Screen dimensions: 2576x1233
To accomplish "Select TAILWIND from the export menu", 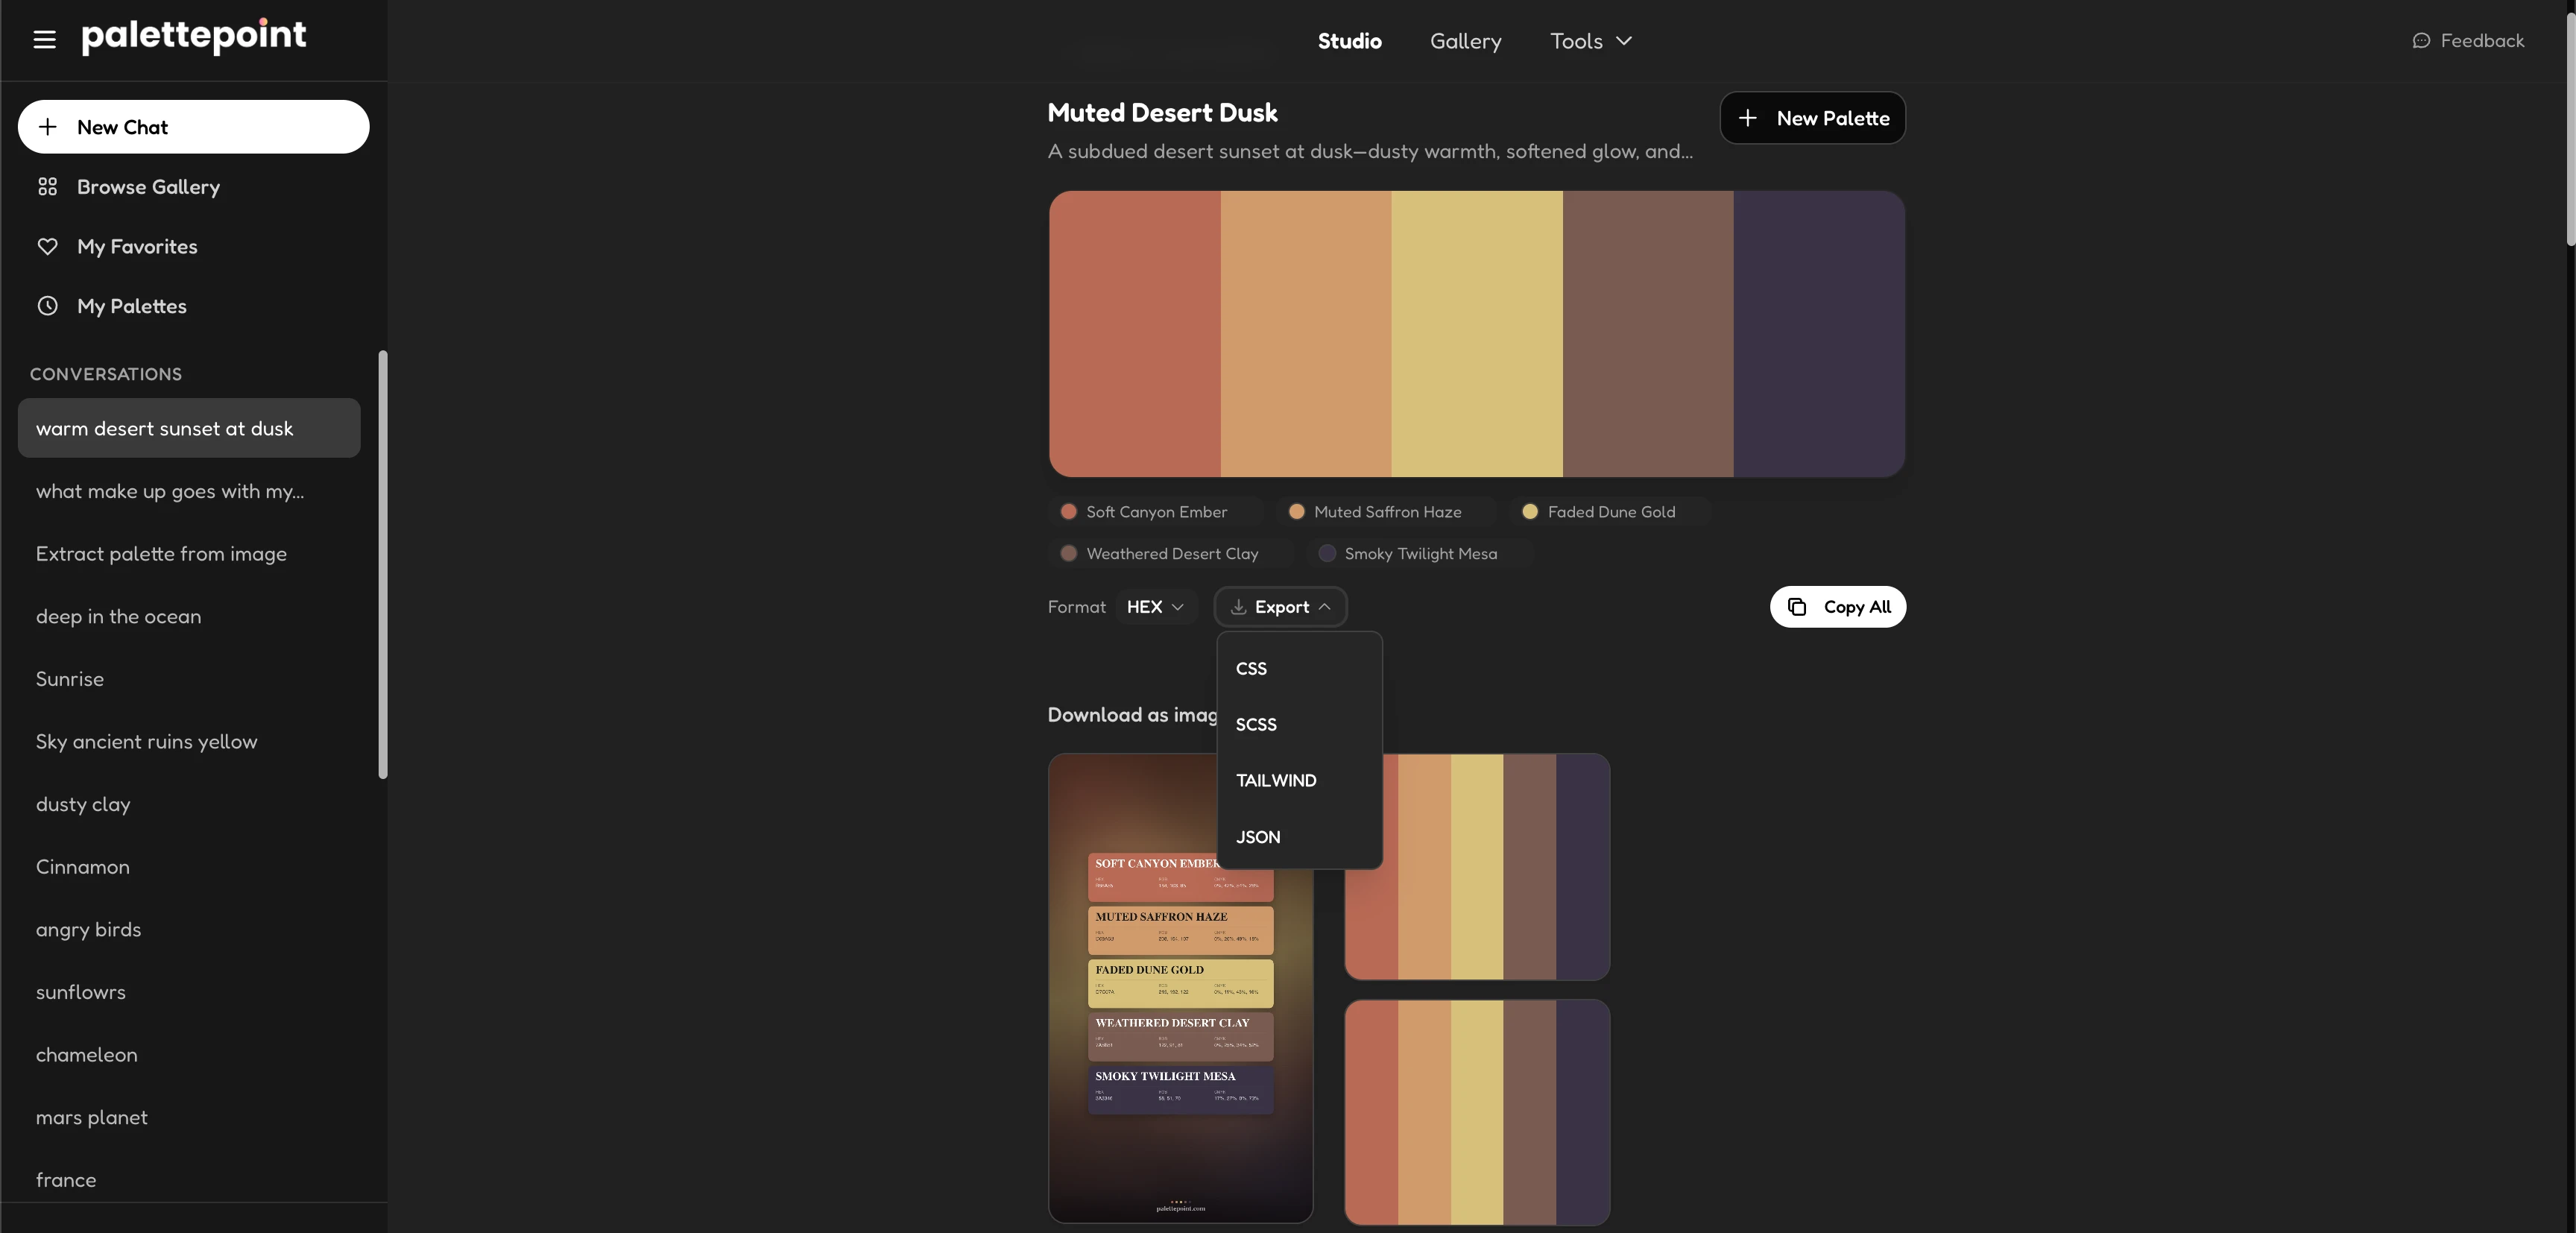I will pyautogui.click(x=1276, y=780).
